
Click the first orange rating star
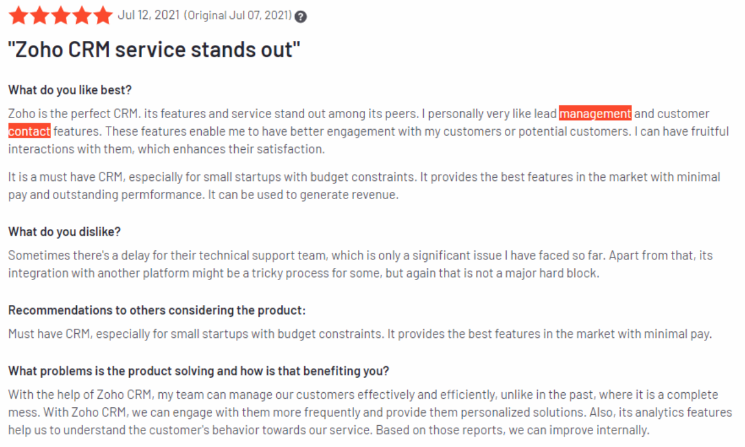pos(18,15)
